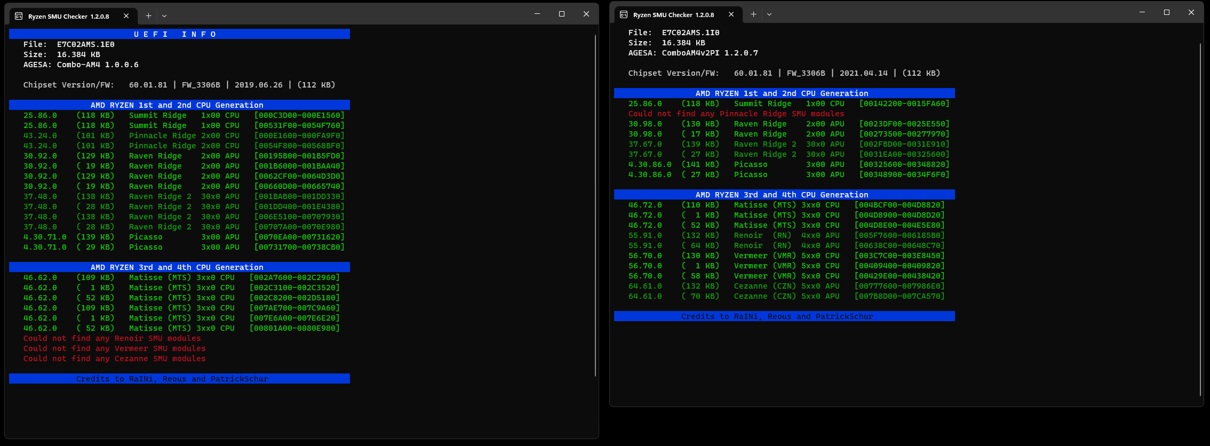Click Matisse row [004BCF00-004D8820]
The image size is (1210, 446).
click(786, 205)
